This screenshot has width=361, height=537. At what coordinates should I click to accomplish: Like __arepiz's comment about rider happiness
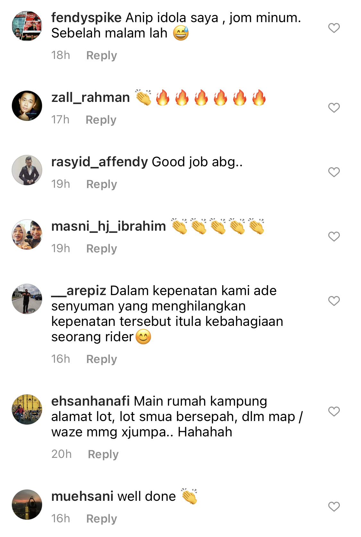[334, 301]
